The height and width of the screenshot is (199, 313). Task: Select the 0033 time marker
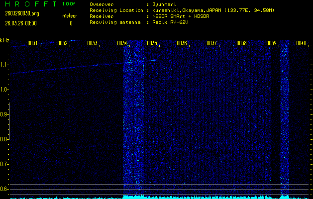point(93,44)
